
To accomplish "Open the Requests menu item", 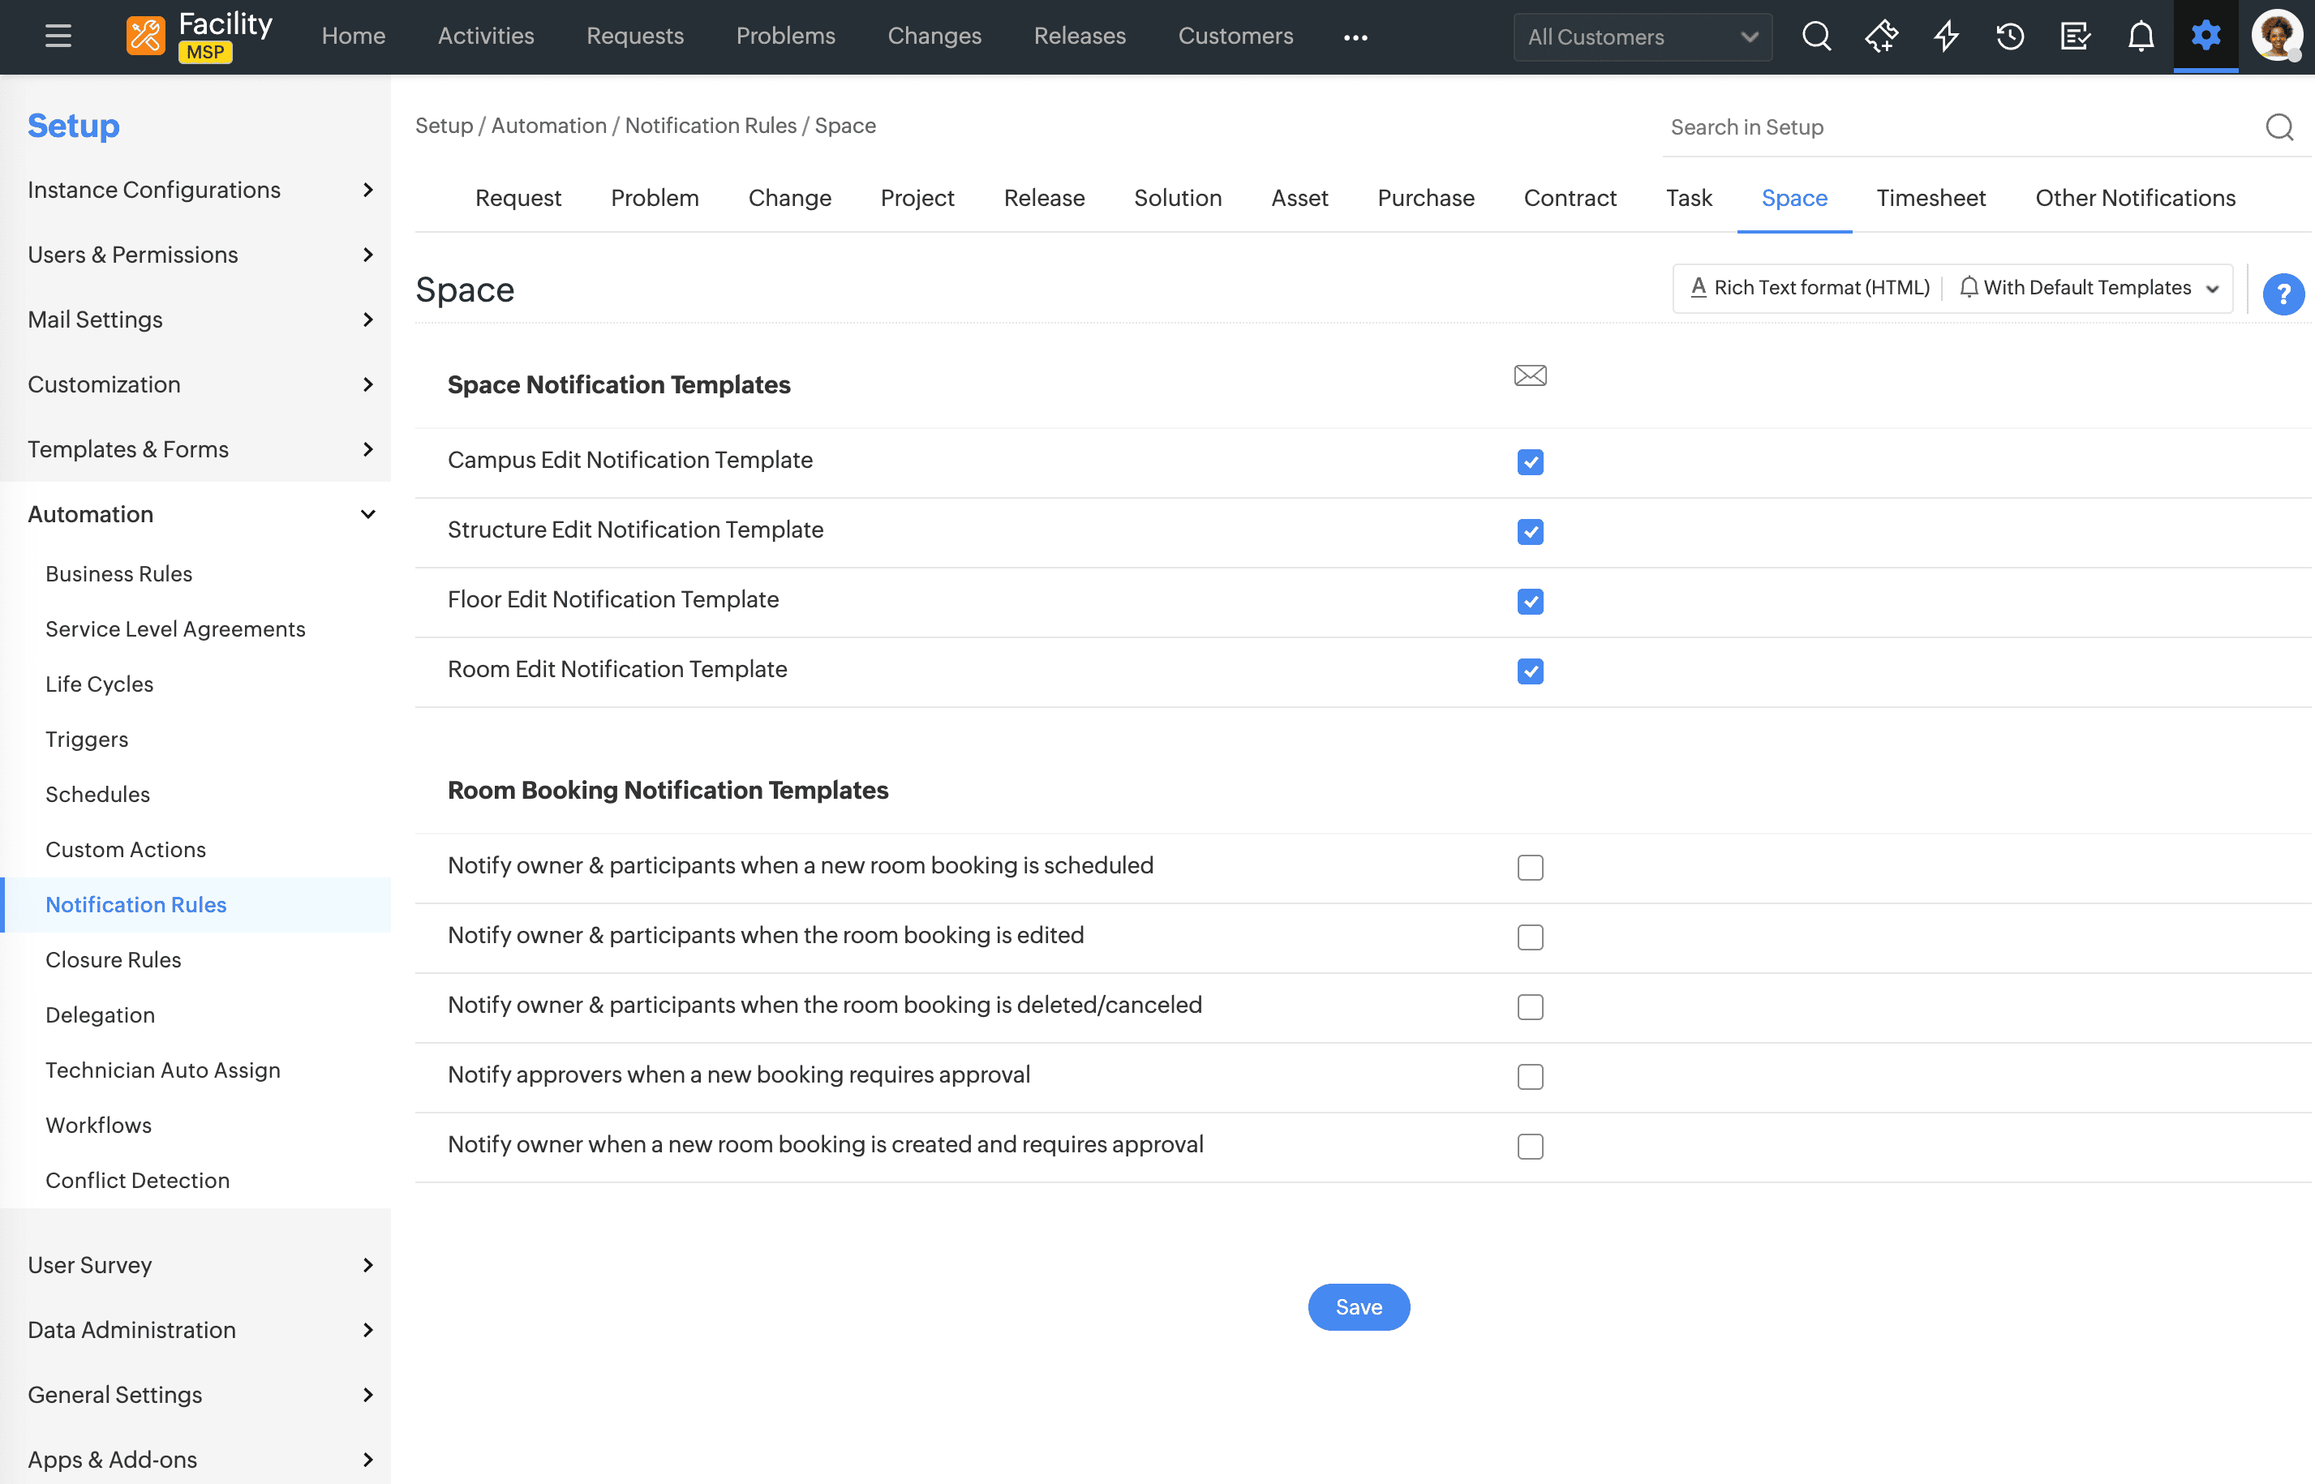I will coord(634,36).
